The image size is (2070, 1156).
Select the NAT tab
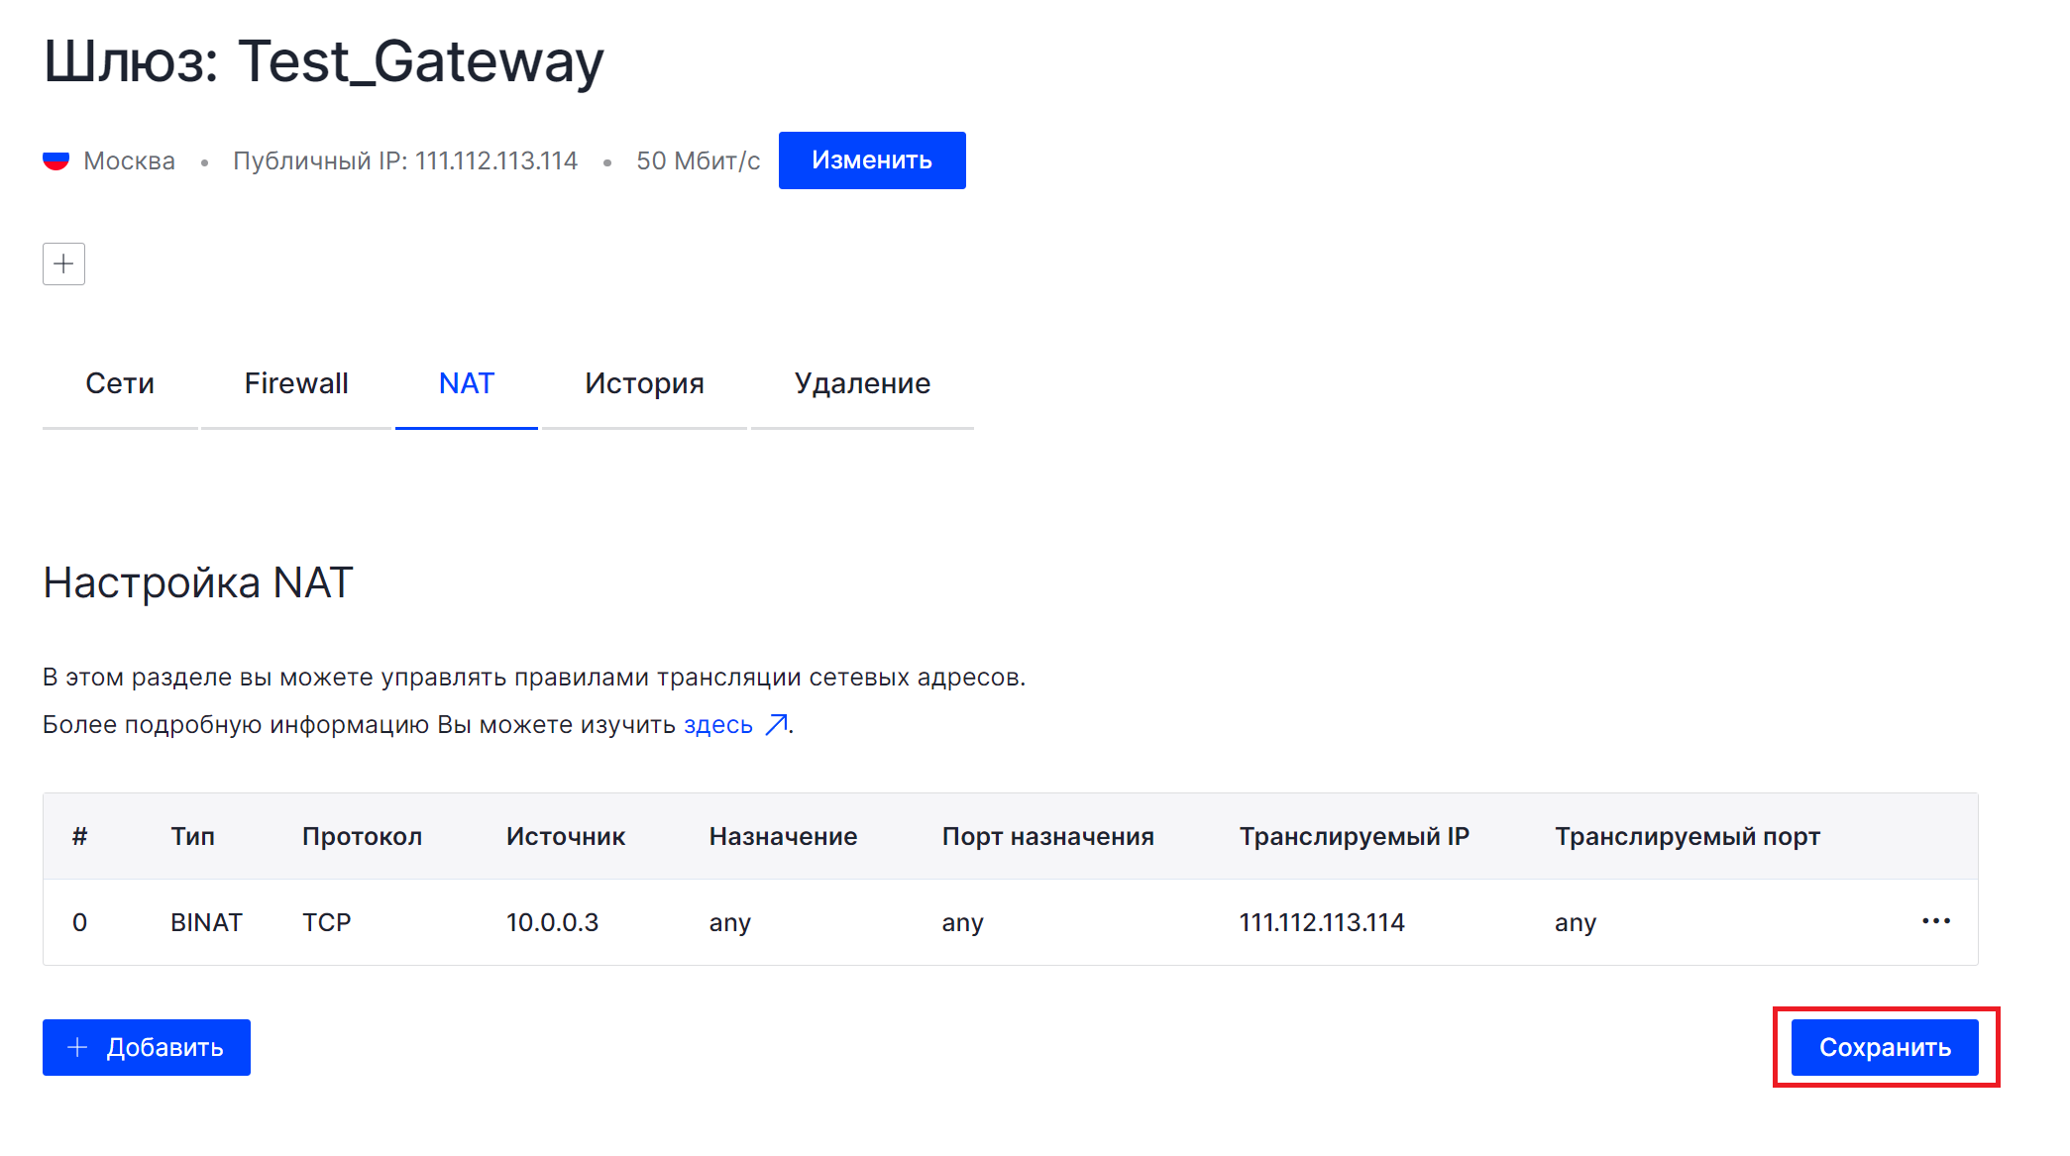(466, 383)
